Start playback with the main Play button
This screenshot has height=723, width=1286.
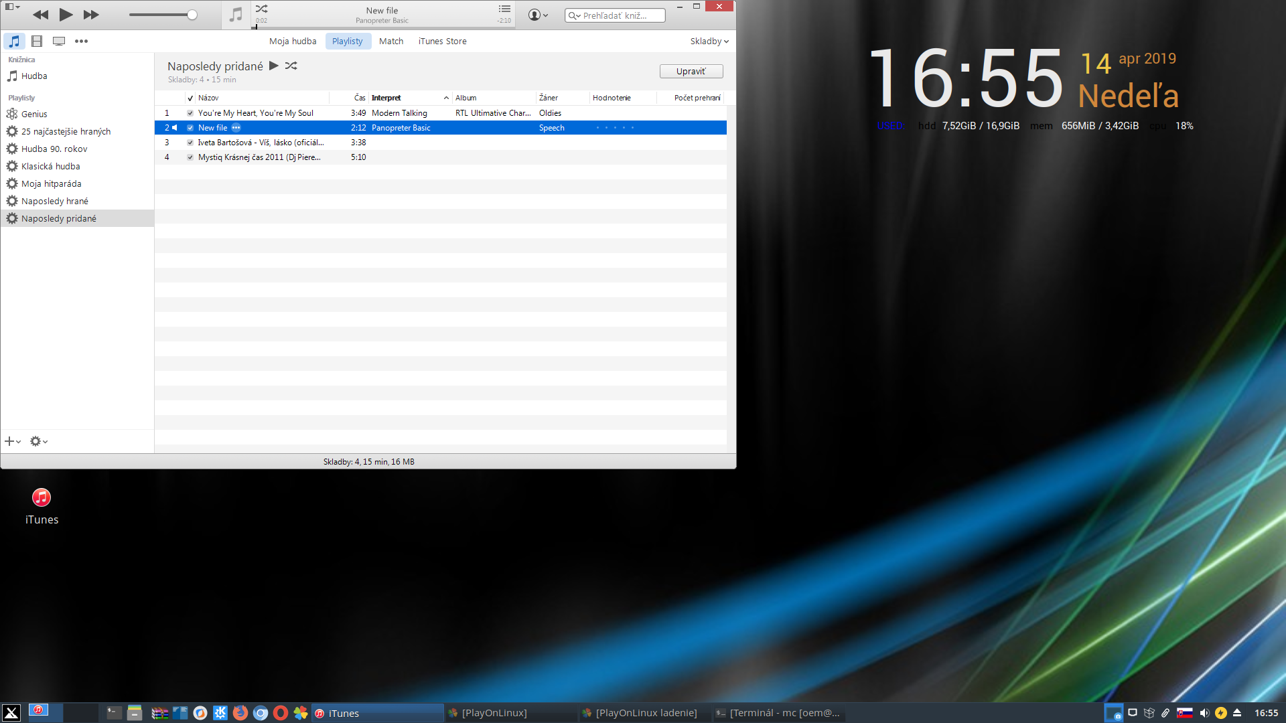point(66,15)
